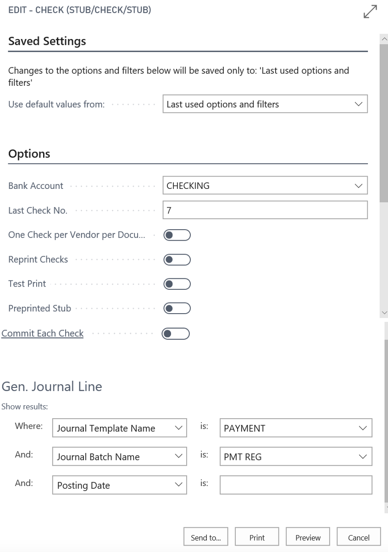Click inside the Last Check No. field
The height and width of the screenshot is (552, 388).
click(x=265, y=210)
